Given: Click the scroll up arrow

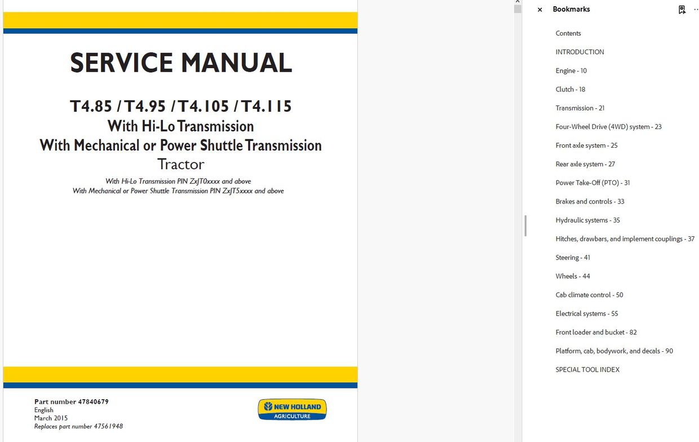Looking at the screenshot, I should (x=517, y=2).
